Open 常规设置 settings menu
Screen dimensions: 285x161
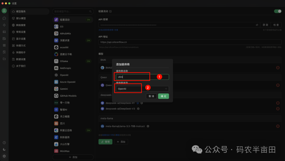(x=30, y=32)
